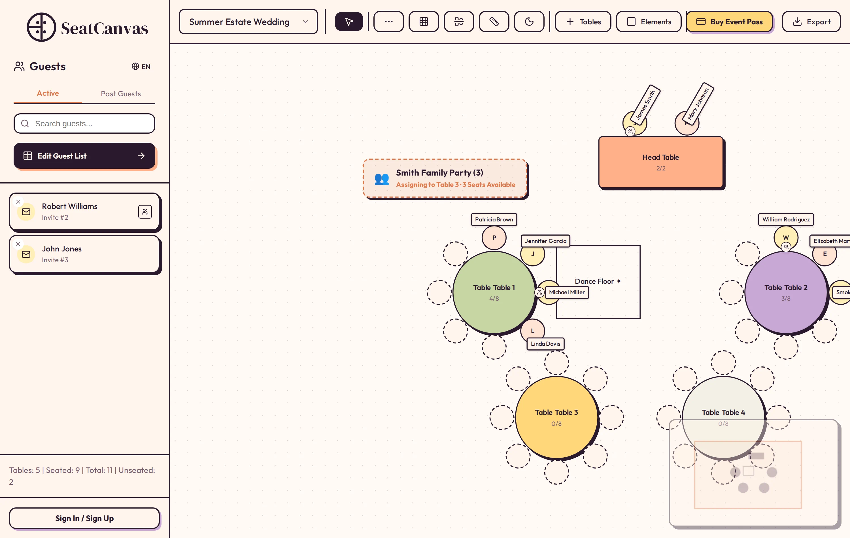Click the group badge beside Michael Miller
Screen dimensions: 850x538
click(x=539, y=292)
